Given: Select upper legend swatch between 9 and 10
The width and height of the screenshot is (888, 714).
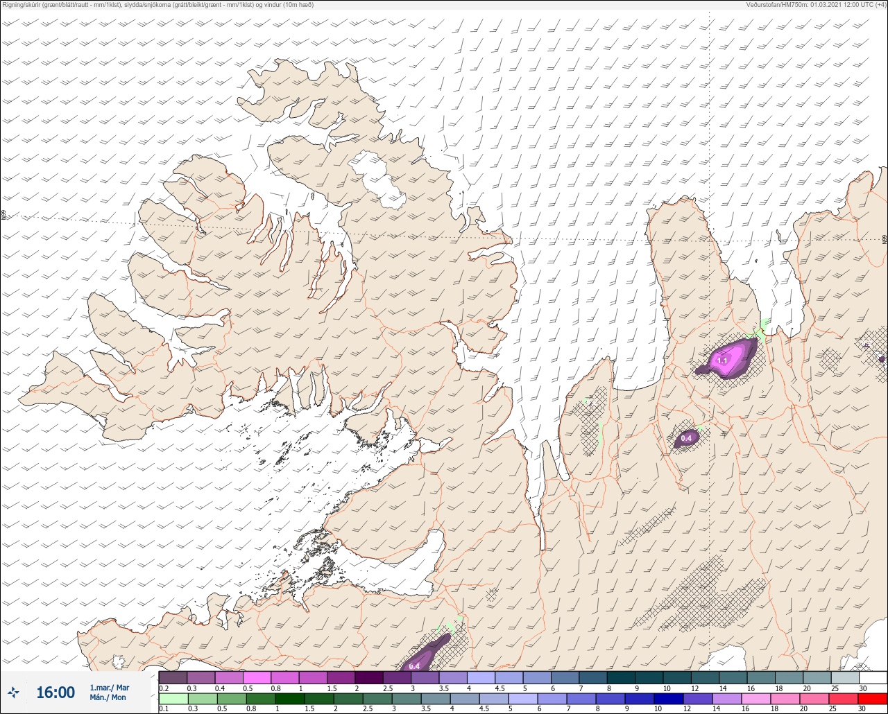Looking at the screenshot, I should 649,677.
